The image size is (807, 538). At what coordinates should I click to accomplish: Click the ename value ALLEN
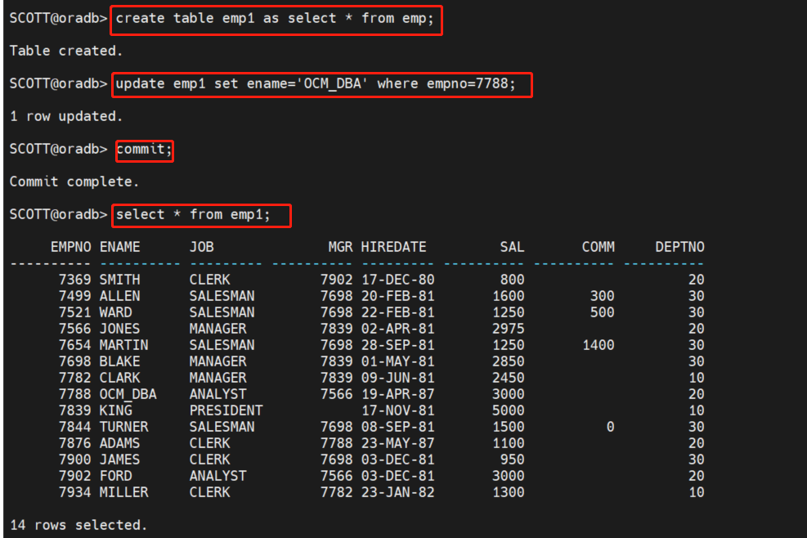point(119,296)
